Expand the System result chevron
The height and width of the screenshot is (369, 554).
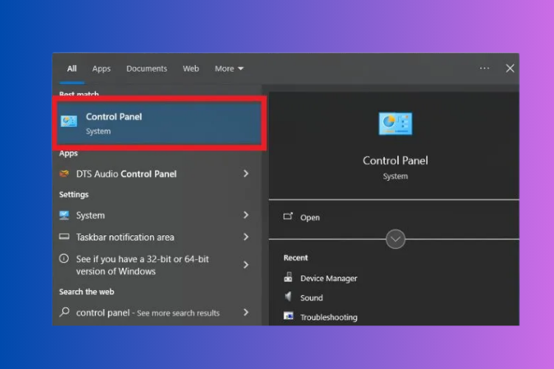(x=246, y=215)
